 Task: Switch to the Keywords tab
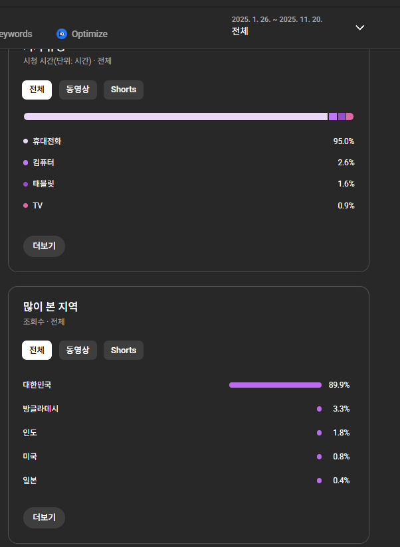click(x=16, y=34)
